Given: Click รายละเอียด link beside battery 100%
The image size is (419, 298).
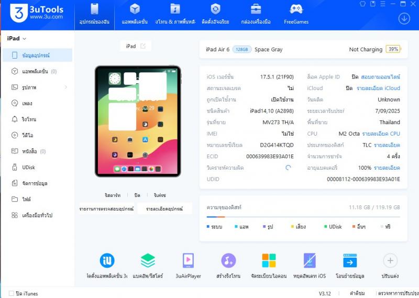Looking at the screenshot, I should tap(387, 168).
